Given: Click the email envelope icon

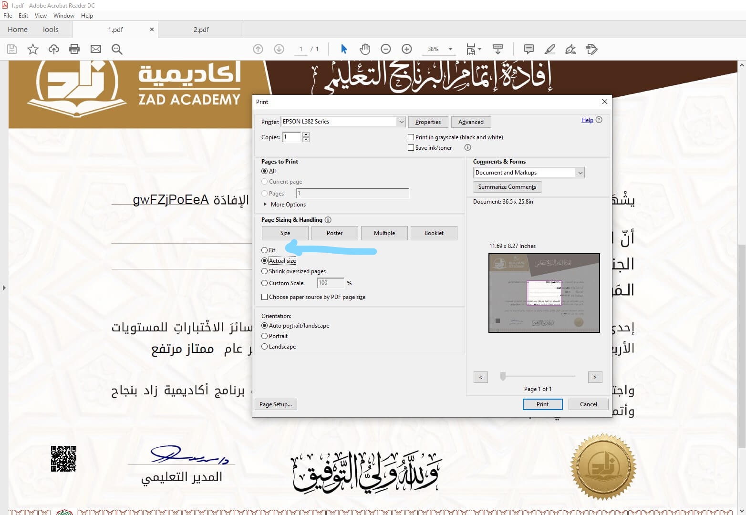Looking at the screenshot, I should pos(96,49).
